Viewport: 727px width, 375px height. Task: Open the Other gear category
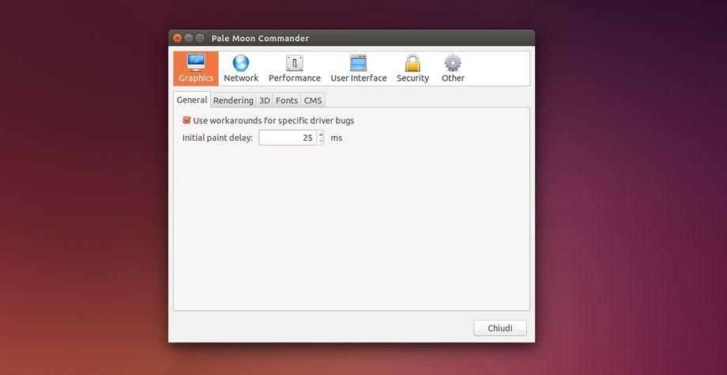coord(453,69)
